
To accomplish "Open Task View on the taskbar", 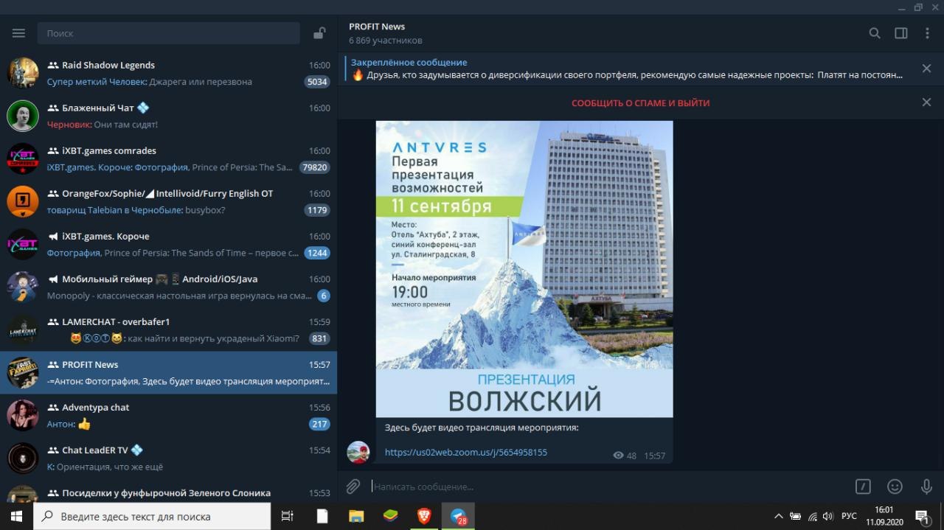I will click(x=288, y=516).
